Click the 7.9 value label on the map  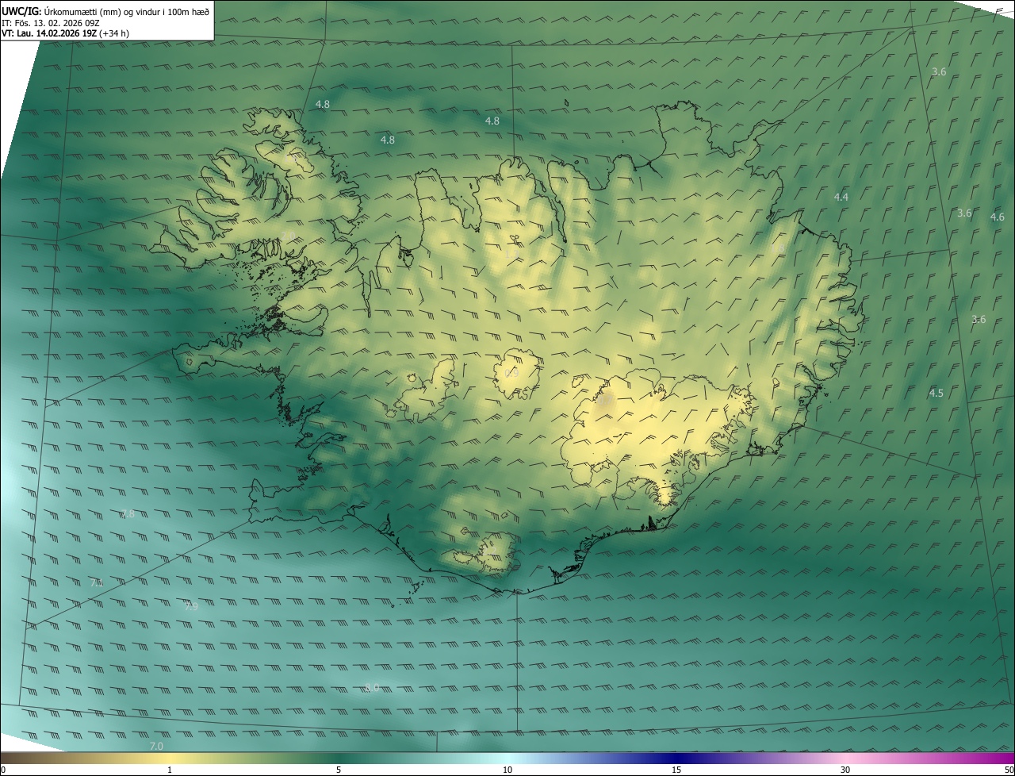191,606
